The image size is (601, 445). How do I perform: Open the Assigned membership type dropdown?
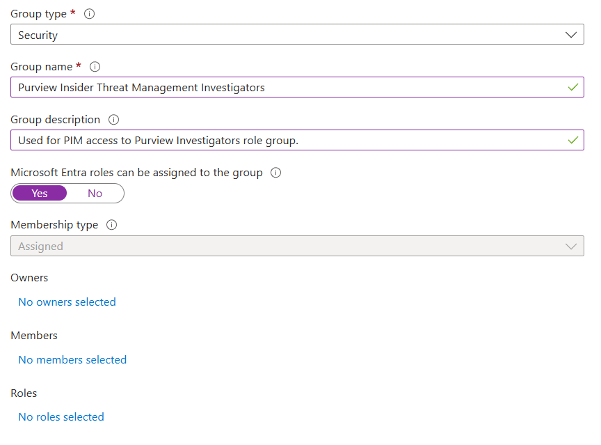[x=278, y=247]
